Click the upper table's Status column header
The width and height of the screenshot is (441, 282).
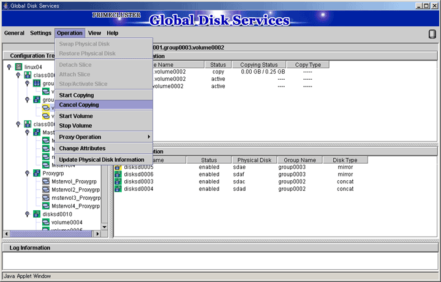pyautogui.click(x=218, y=65)
